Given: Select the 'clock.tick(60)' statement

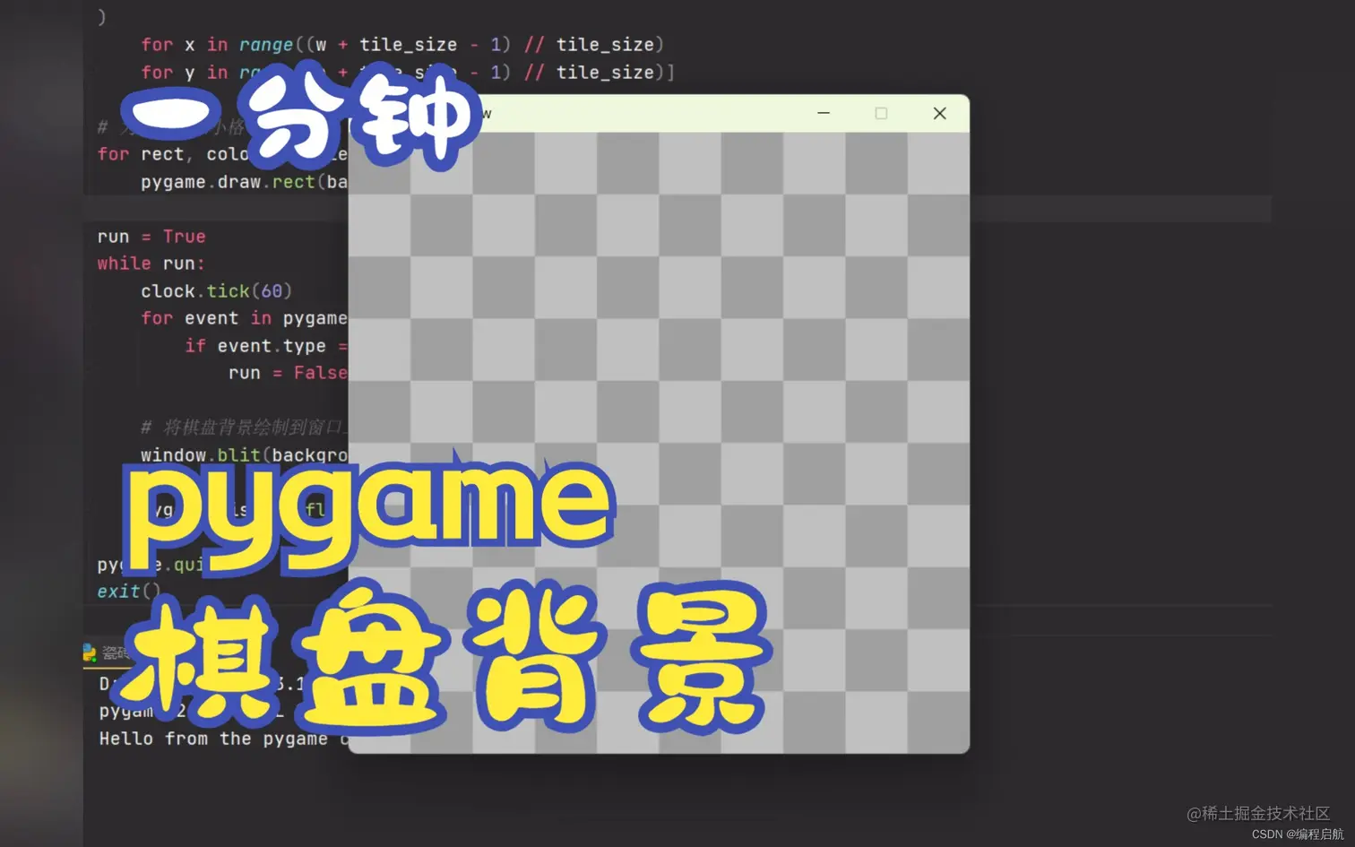Looking at the screenshot, I should tap(215, 290).
